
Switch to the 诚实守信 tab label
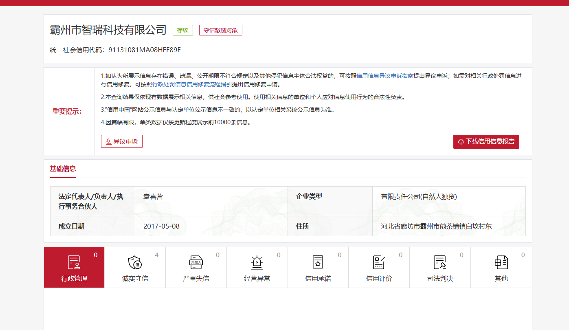pos(135,279)
